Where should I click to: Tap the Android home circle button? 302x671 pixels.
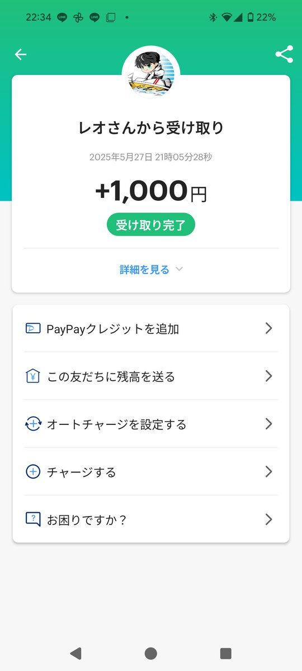coord(151,653)
